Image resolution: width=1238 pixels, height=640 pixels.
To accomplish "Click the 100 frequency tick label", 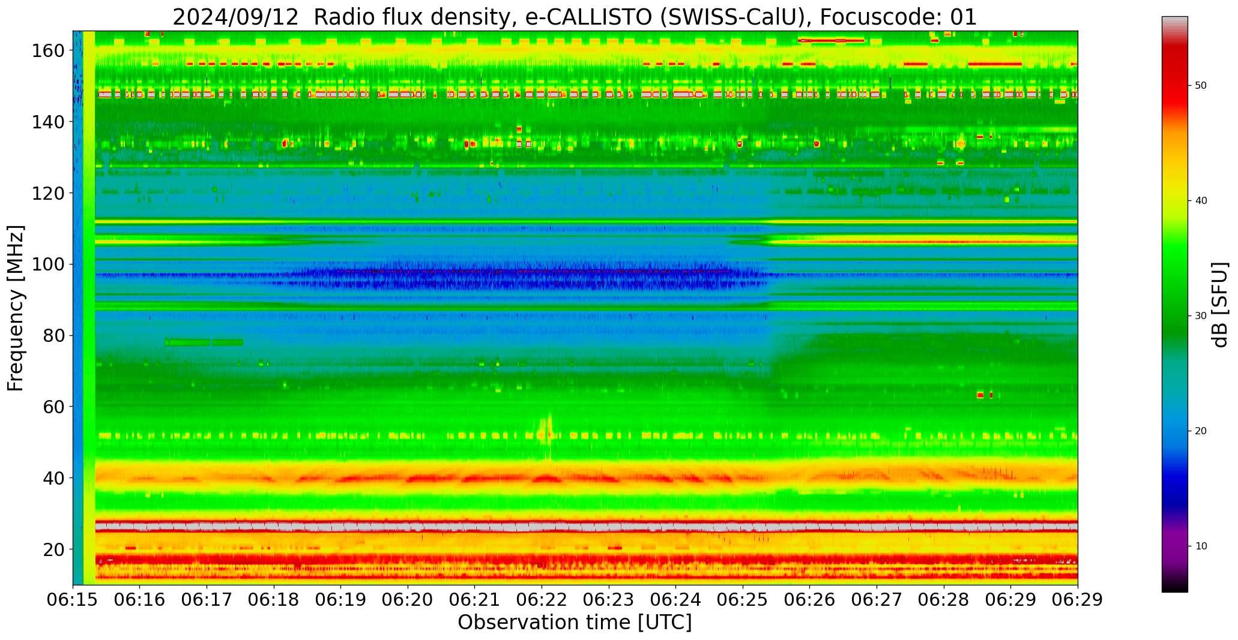I will tap(47, 264).
